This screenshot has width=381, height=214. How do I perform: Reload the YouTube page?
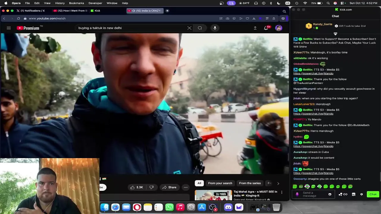point(18,18)
